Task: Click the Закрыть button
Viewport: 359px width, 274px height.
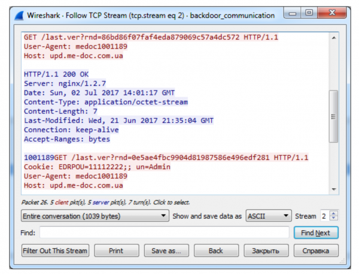Action: [265, 250]
